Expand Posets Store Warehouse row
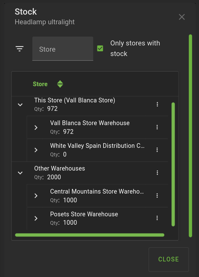The width and height of the screenshot is (199, 277). (36, 218)
